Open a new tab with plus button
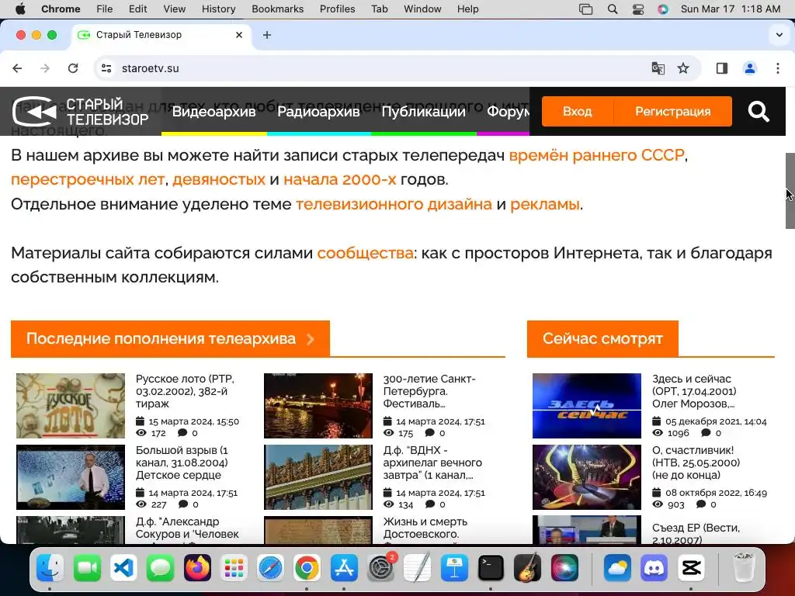This screenshot has width=795, height=596. click(267, 35)
